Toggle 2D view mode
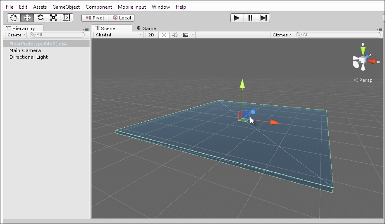Viewport: 385px width, 224px height. coord(151,35)
